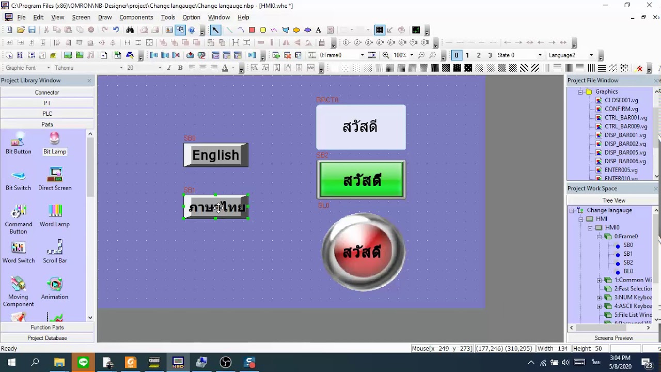Click the Screens Preview button
This screenshot has width=661, height=372.
[x=613, y=338]
